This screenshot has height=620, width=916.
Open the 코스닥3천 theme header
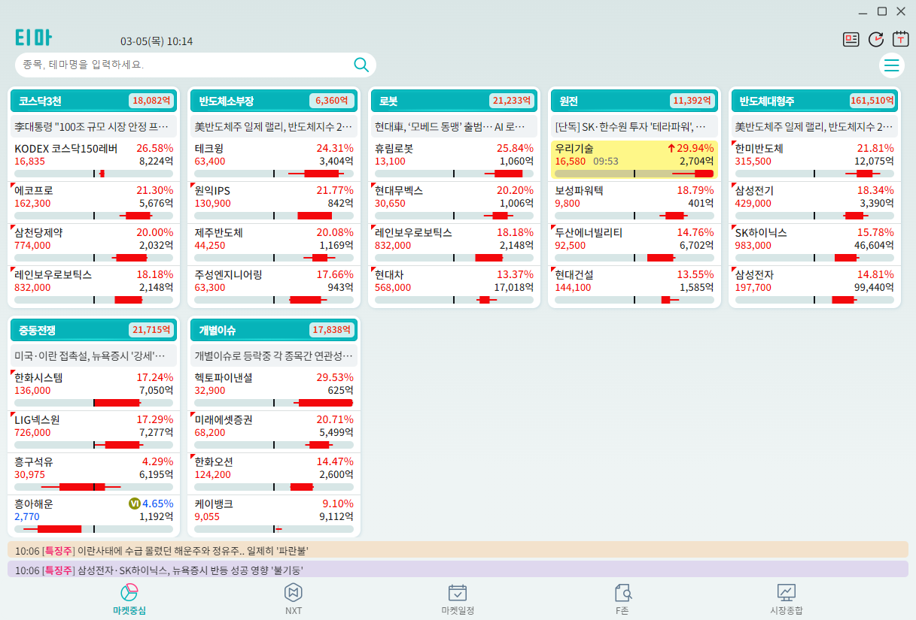click(93, 101)
